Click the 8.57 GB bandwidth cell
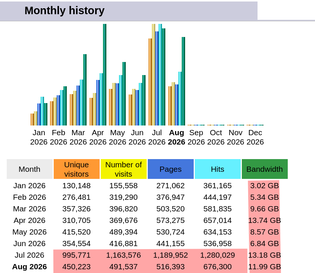Viewport: 315px width, 273px height. coord(265,232)
